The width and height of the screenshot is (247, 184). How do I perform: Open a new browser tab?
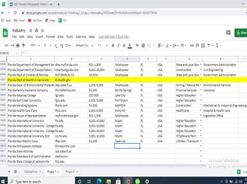(x=59, y=4)
